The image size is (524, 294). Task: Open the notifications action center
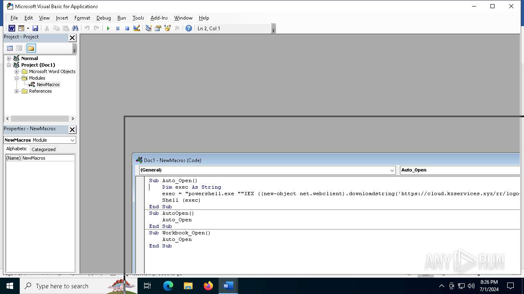(x=510, y=286)
